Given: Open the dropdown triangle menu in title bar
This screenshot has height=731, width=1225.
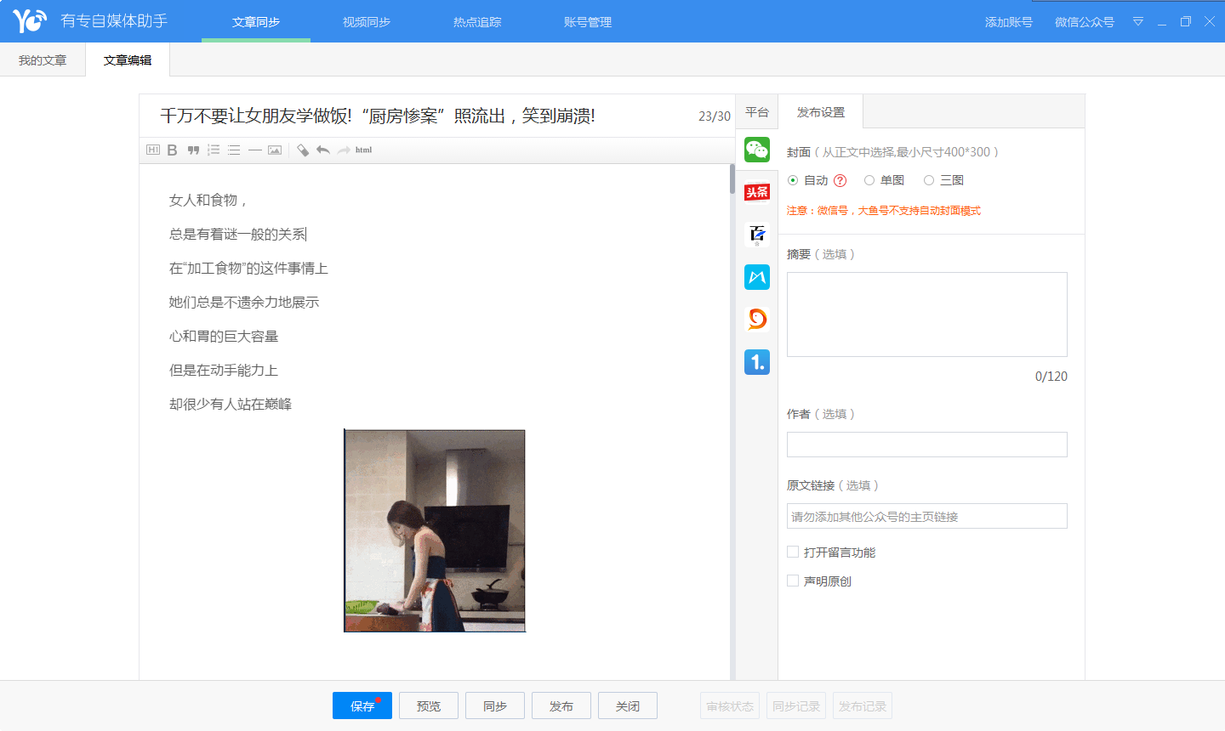Looking at the screenshot, I should click(x=1137, y=22).
